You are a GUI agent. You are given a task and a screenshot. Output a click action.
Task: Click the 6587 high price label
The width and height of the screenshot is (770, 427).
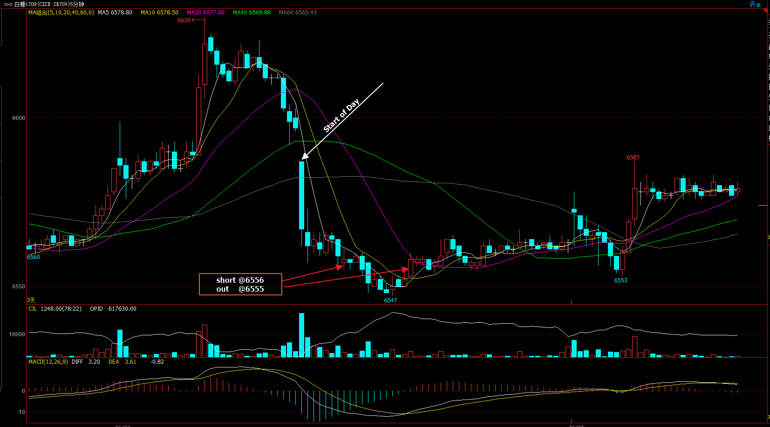point(633,158)
